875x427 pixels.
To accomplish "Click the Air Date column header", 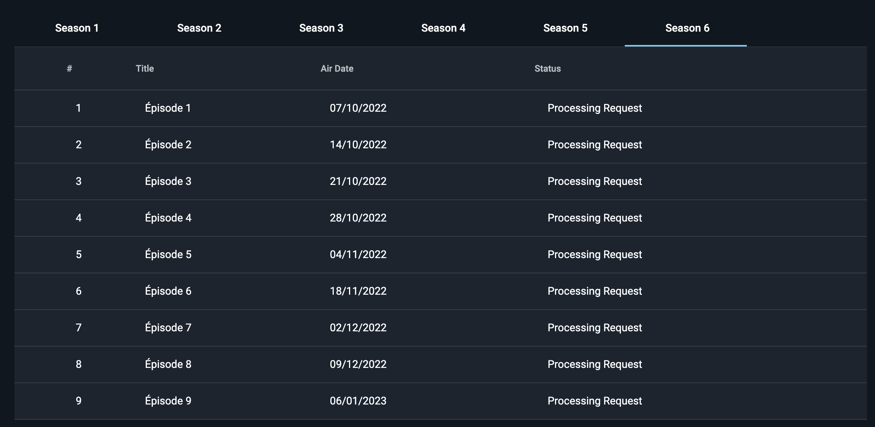I will [x=337, y=69].
